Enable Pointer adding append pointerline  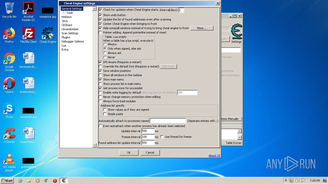(100, 32)
